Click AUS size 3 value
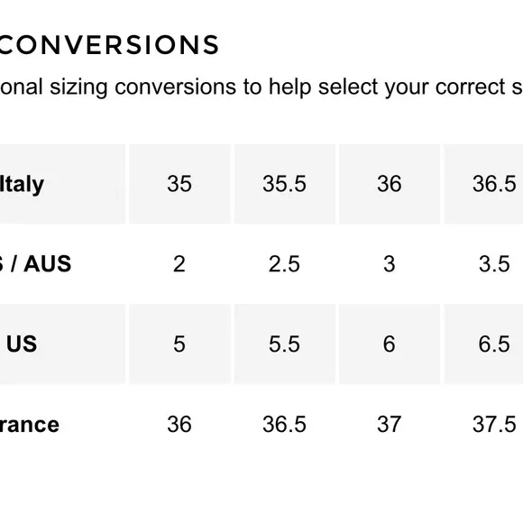The height and width of the screenshot is (523, 523). pyautogui.click(x=390, y=264)
